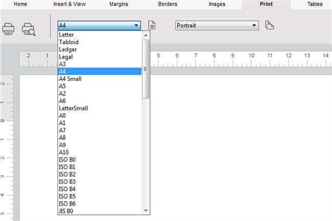Open the Portrait orientation dropdown

tap(254, 25)
